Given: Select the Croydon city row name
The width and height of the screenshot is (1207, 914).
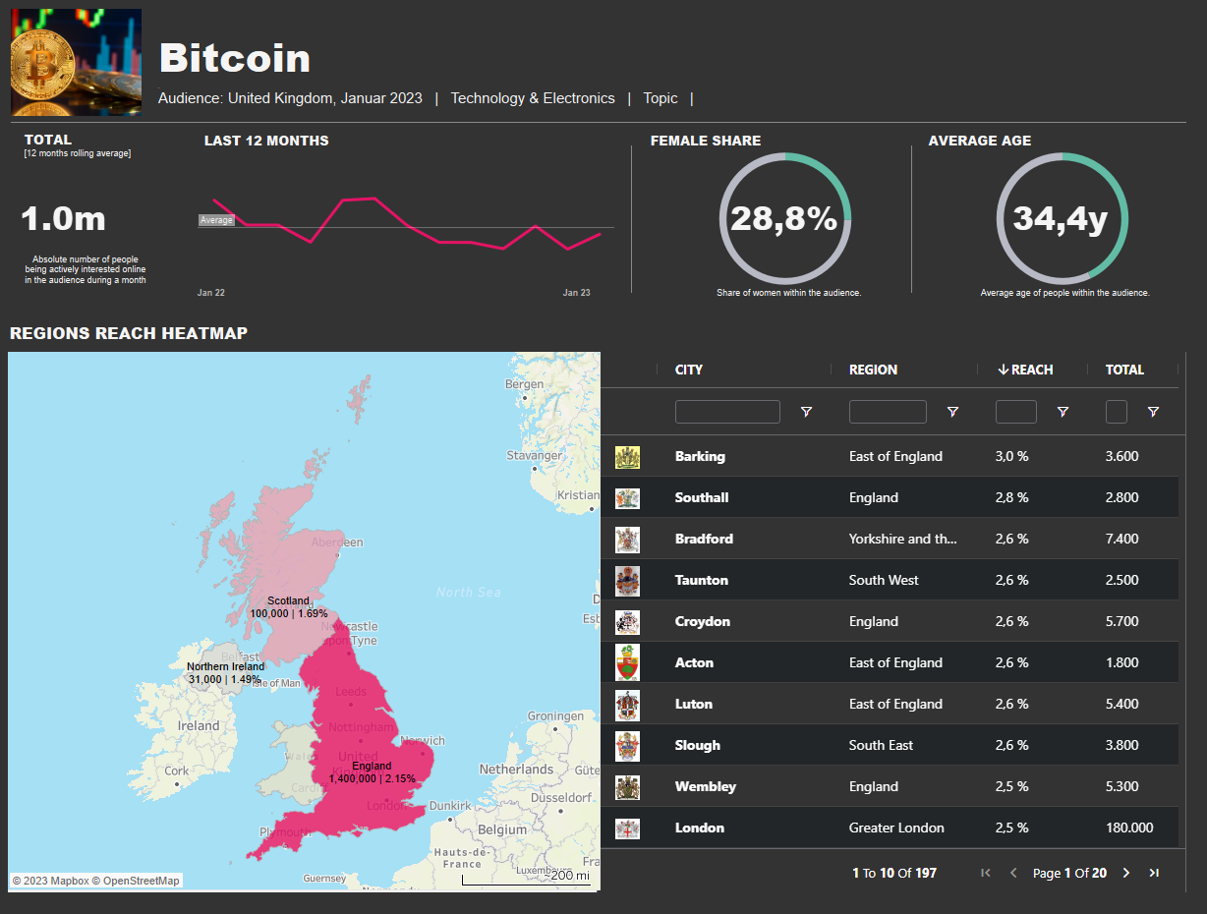Looking at the screenshot, I should click(703, 621).
